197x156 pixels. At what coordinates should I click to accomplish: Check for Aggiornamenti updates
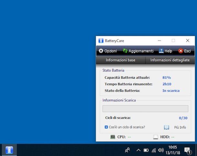coord(138,51)
